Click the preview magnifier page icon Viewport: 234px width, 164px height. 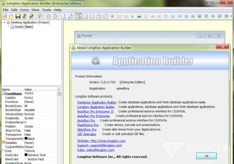71,16
